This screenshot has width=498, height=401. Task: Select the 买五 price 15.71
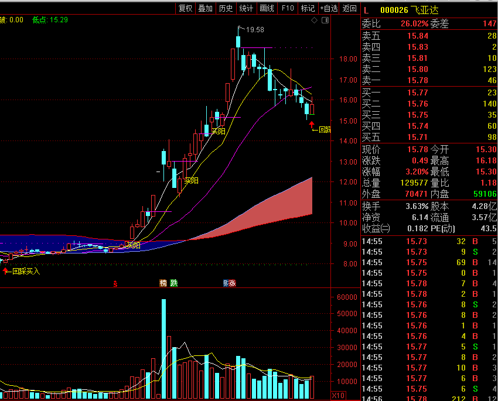click(x=418, y=137)
